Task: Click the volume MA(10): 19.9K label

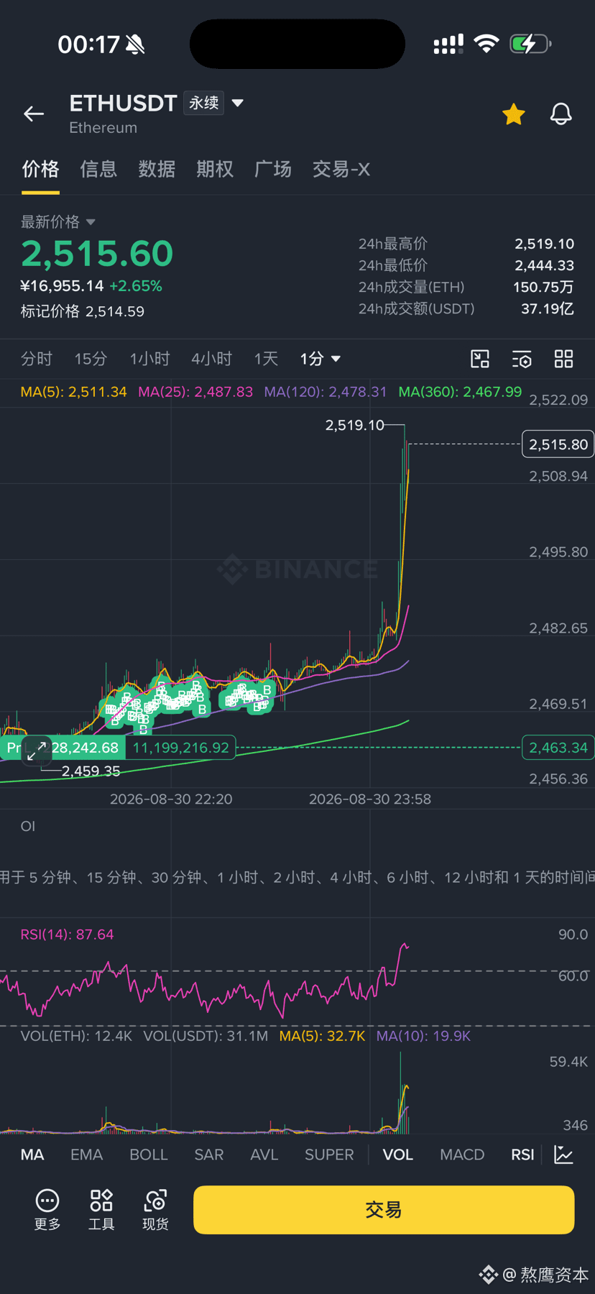Action: tap(424, 1036)
